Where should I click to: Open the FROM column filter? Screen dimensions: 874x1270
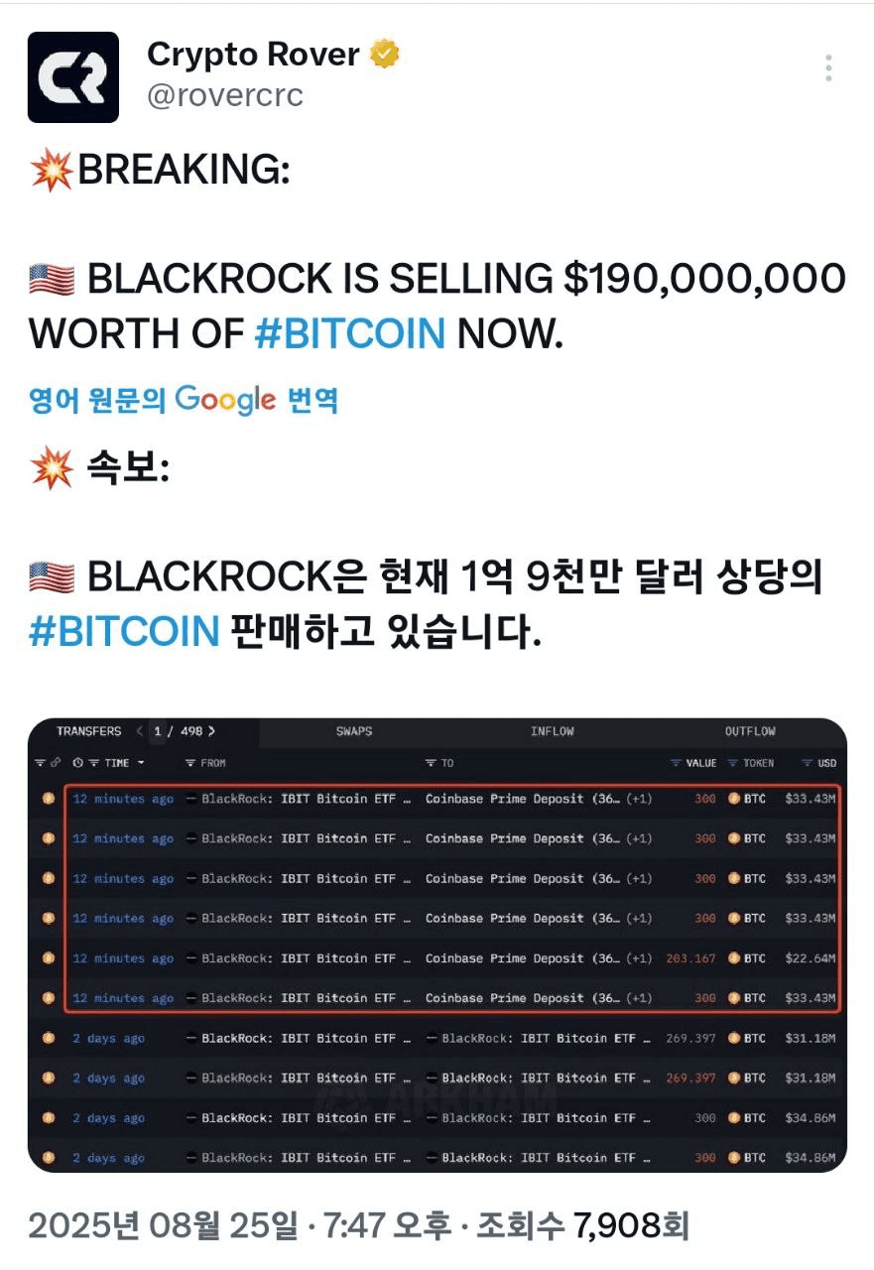205,763
